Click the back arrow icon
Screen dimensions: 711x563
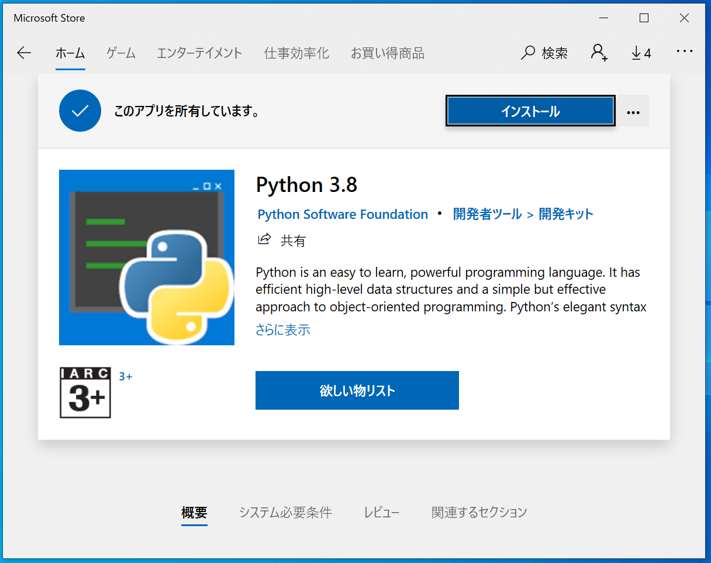click(x=24, y=53)
